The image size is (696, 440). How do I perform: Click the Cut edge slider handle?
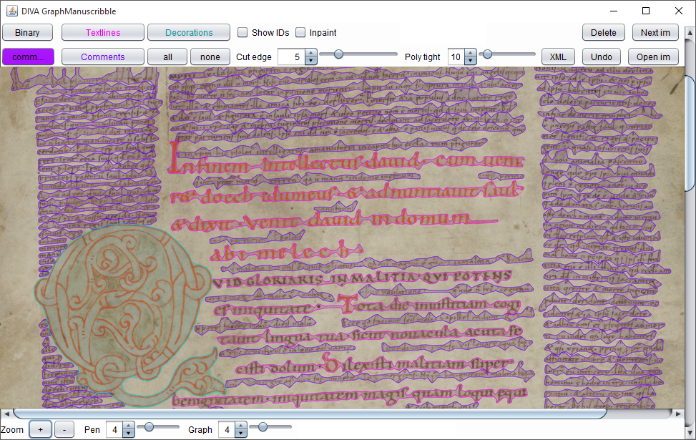[x=338, y=54]
